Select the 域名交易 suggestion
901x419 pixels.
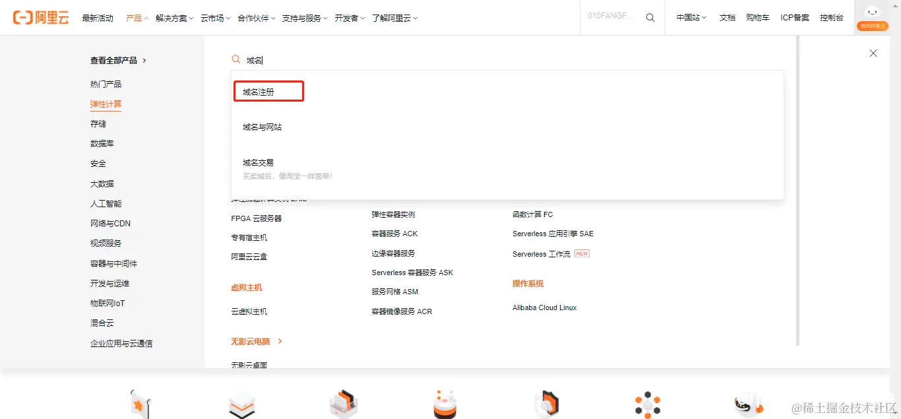tap(258, 162)
